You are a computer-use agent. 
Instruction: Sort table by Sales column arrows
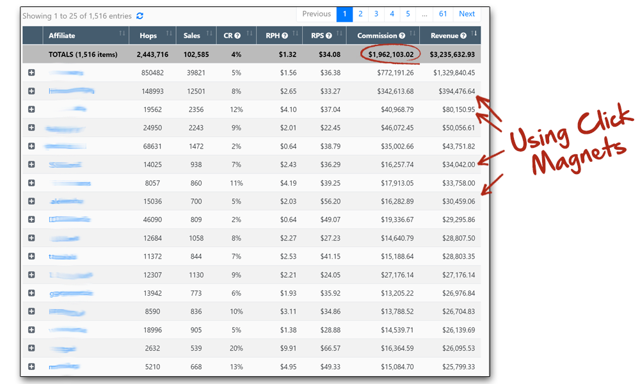coord(209,33)
